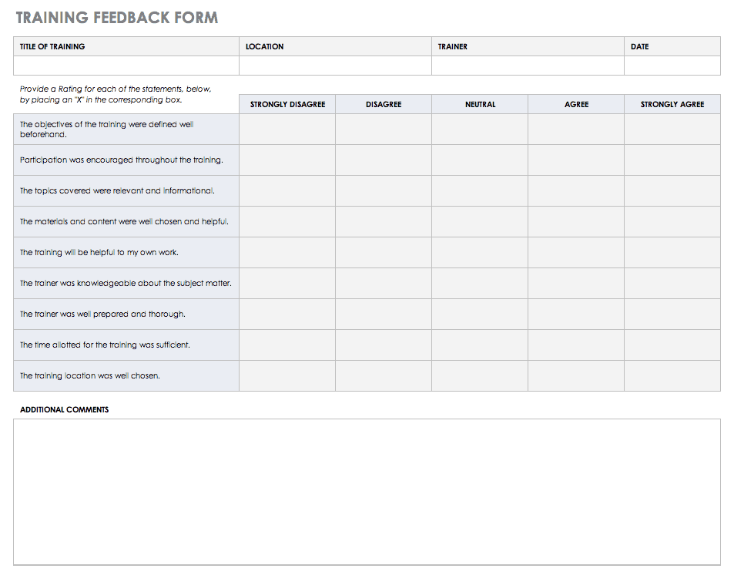Mark Strongly Agree for trainer was knowledgeable
Viewport: 734px width, 582px height.
click(x=672, y=284)
